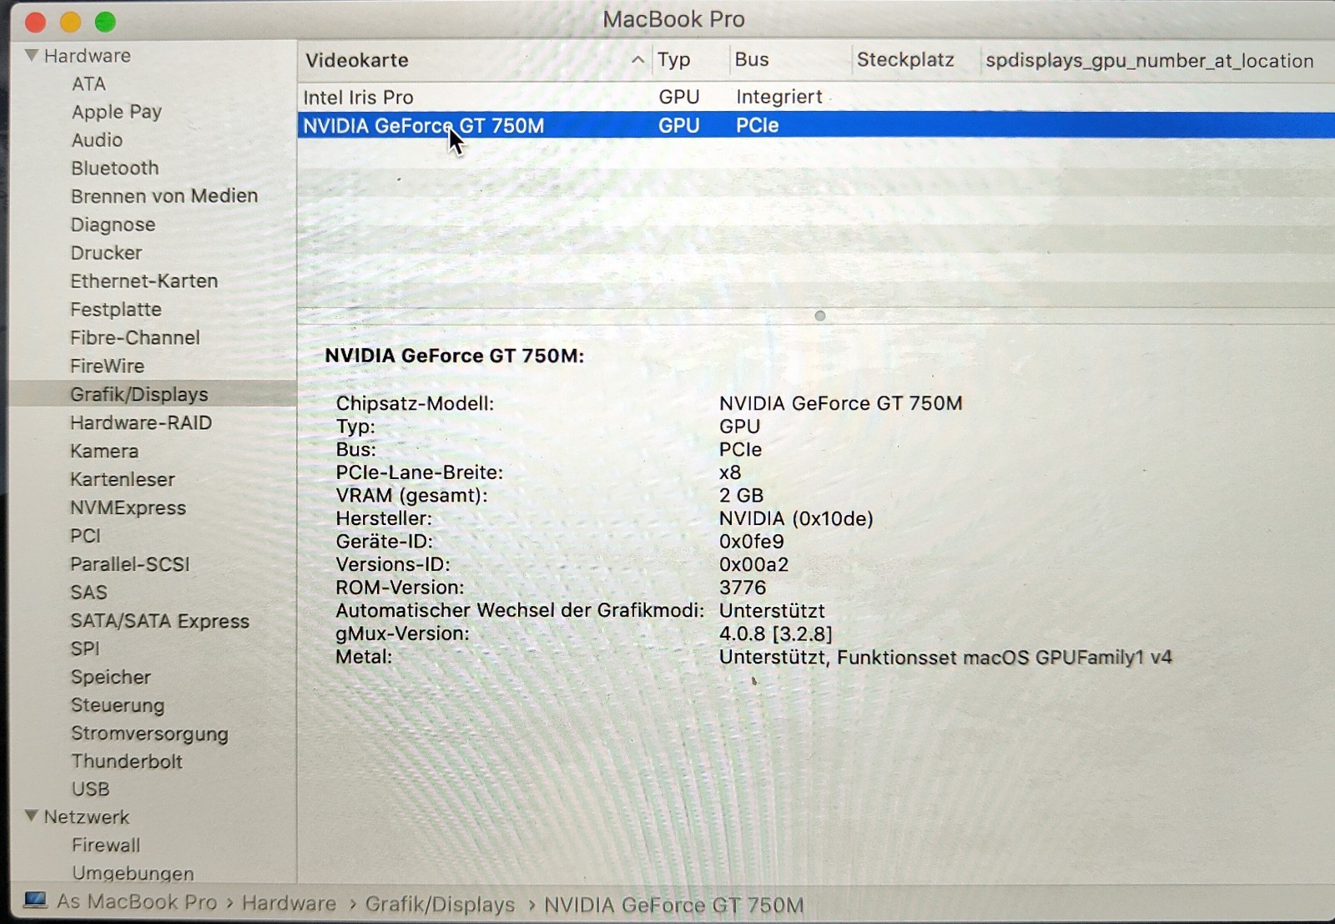Image resolution: width=1335 pixels, height=924 pixels.
Task: Click the 'Integriert' bus cell
Action: coord(779,97)
